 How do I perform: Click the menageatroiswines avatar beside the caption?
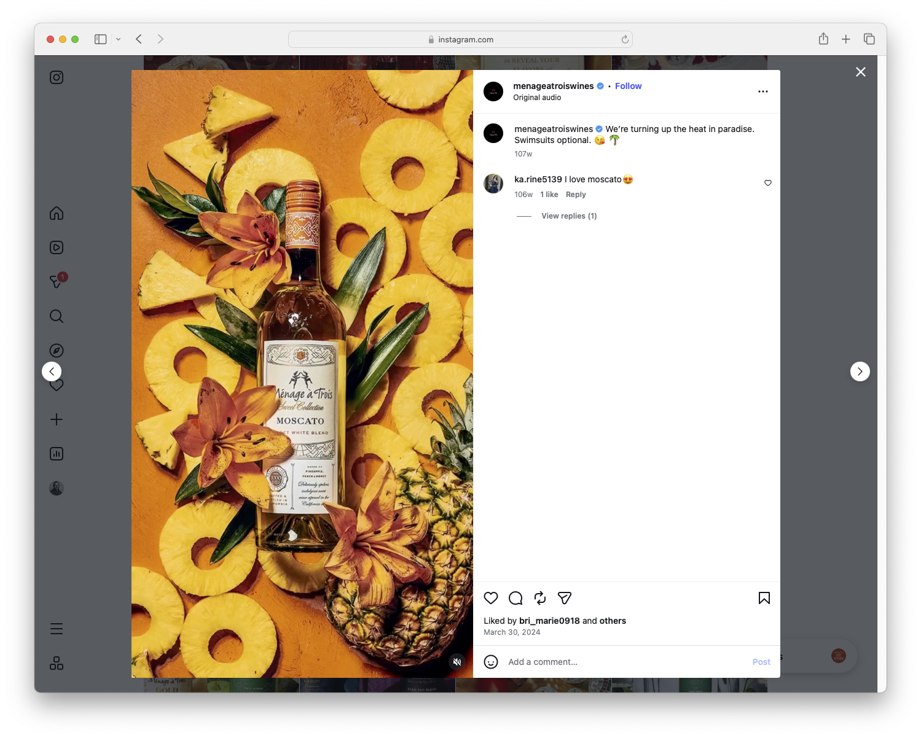(x=493, y=133)
